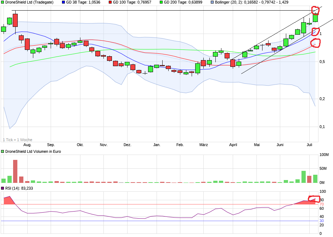Click the 0,1 price axis label
The width and height of the screenshot is (333, 237).
point(322,127)
